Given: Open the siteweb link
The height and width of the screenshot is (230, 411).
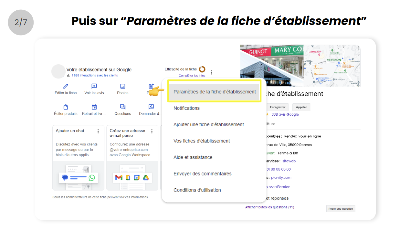Looking at the screenshot, I should point(289,161).
